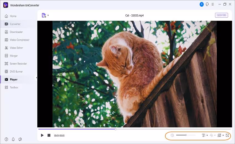Click the feedback icon beside the bell
The width and height of the screenshot is (235, 144).
(x=20, y=139)
